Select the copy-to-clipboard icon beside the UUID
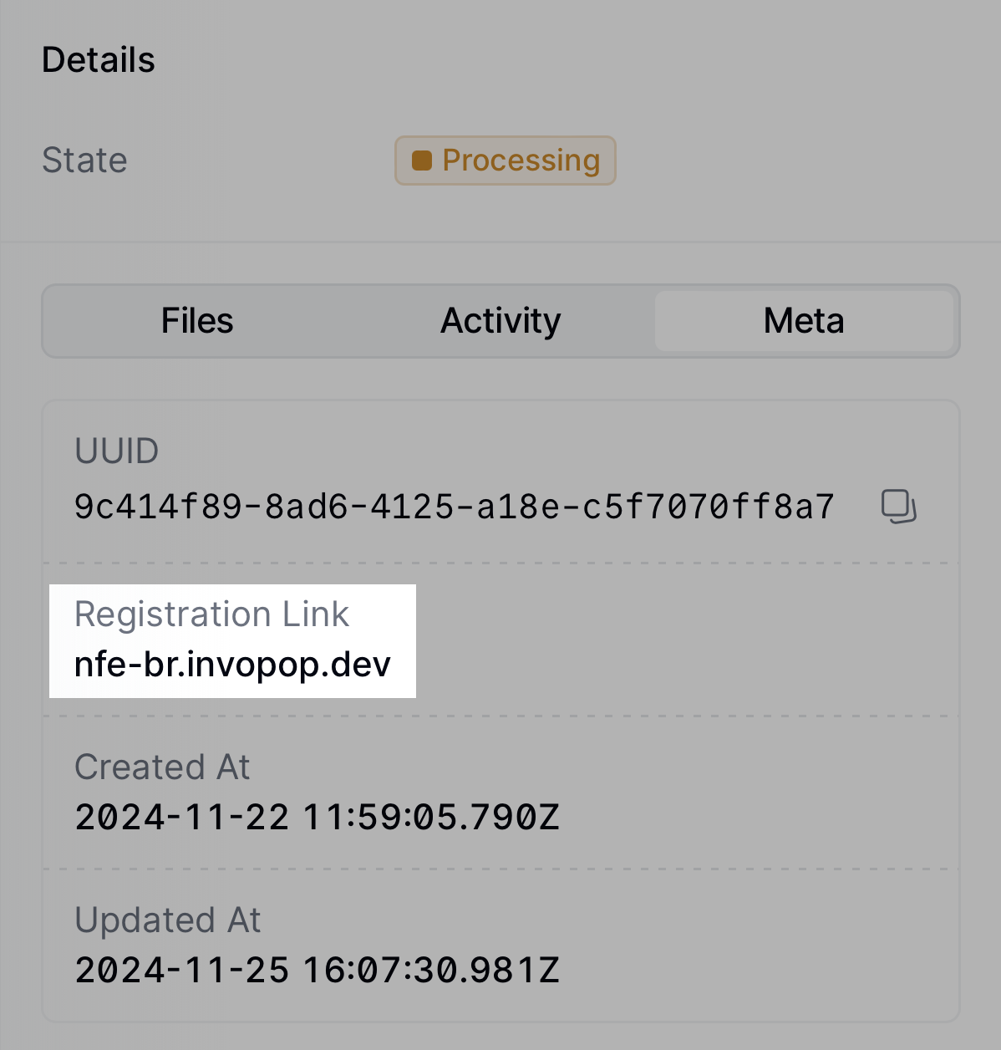The width and height of the screenshot is (1001, 1050). (x=898, y=505)
